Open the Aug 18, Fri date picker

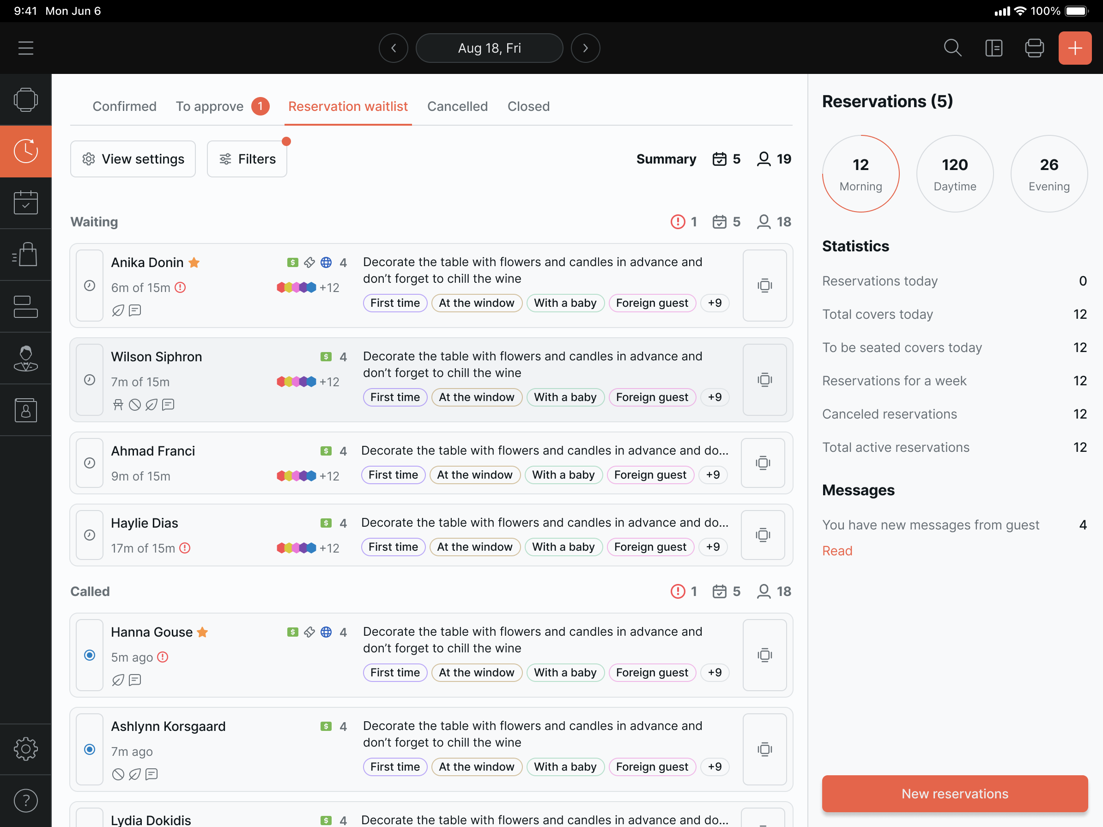point(489,48)
